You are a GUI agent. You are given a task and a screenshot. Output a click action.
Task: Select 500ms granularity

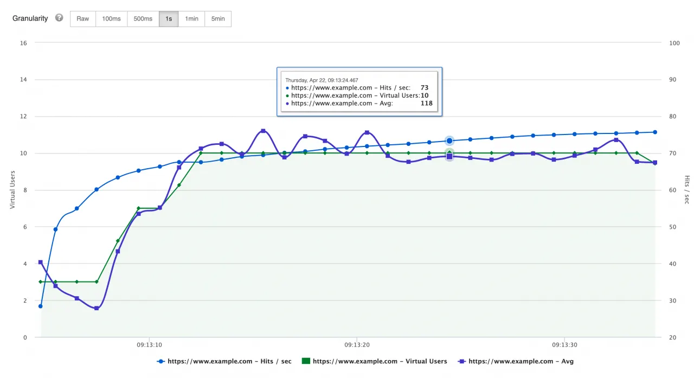(x=143, y=18)
